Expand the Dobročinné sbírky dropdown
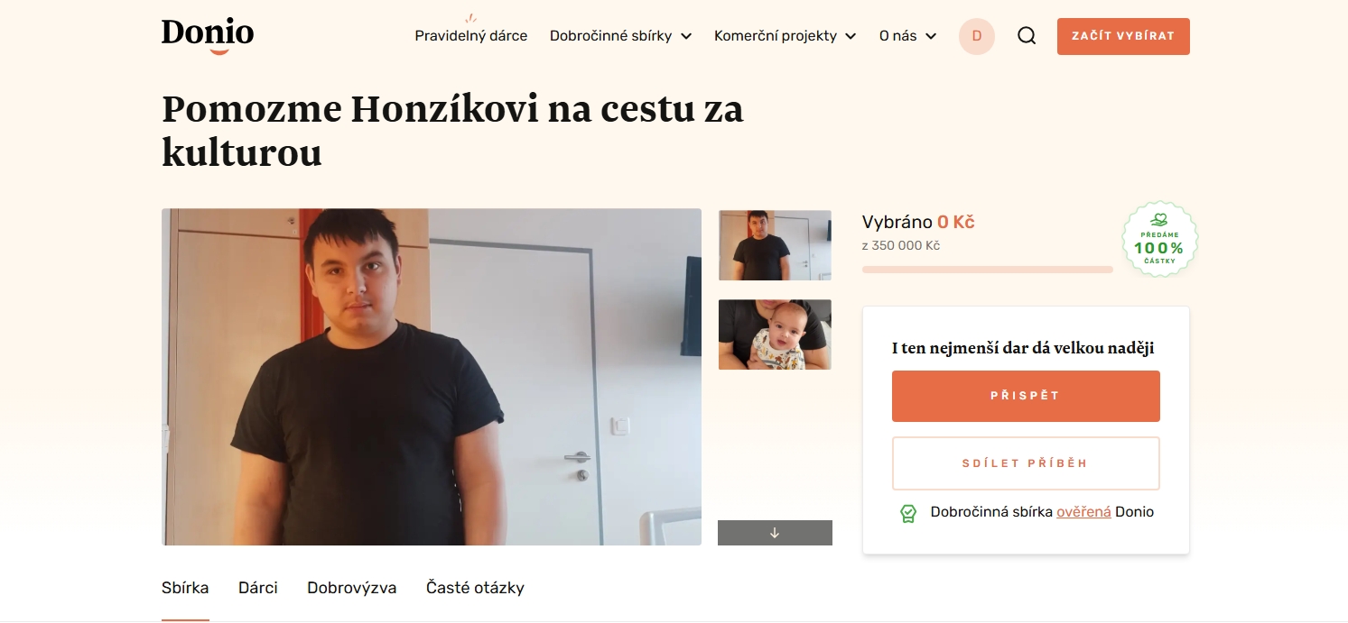Image resolution: width=1348 pixels, height=623 pixels. coord(621,36)
